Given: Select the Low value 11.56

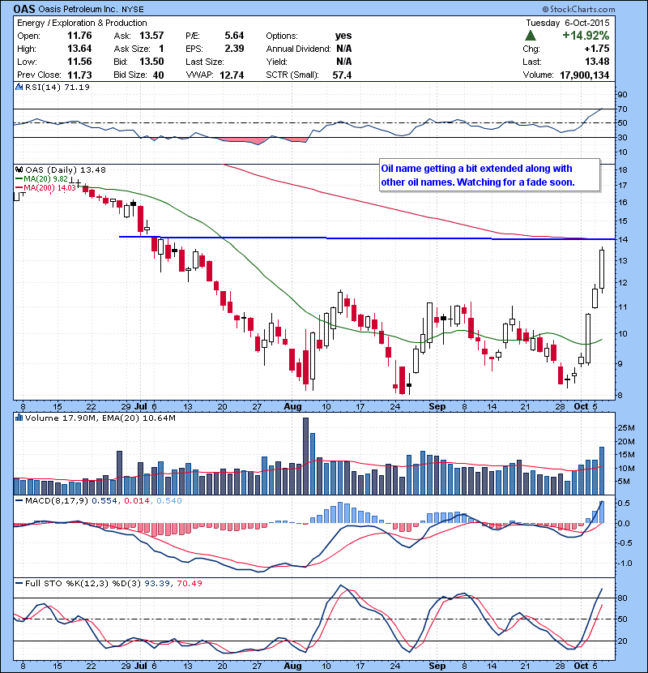Looking at the screenshot, I should coord(79,62).
